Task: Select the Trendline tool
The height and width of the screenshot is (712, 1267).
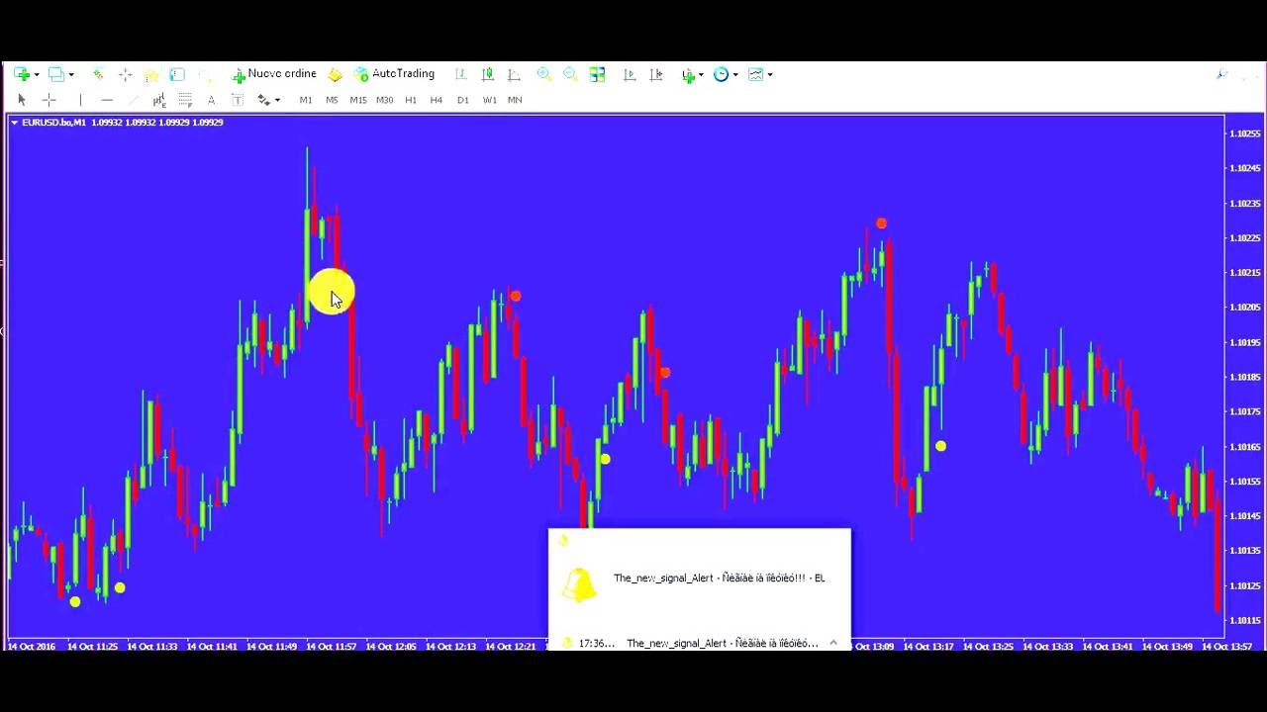Action: pos(133,100)
